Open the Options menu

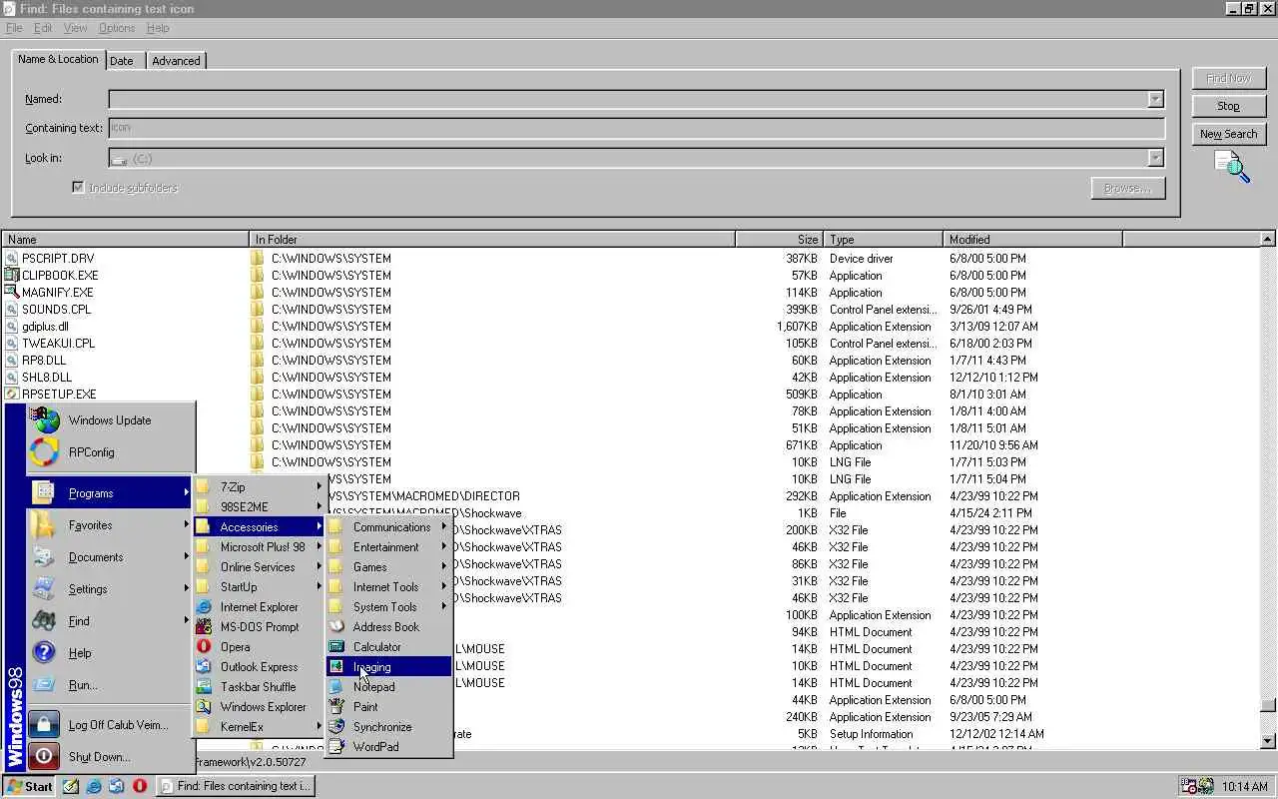coord(117,28)
